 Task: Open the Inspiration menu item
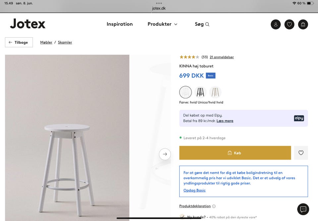point(120,24)
